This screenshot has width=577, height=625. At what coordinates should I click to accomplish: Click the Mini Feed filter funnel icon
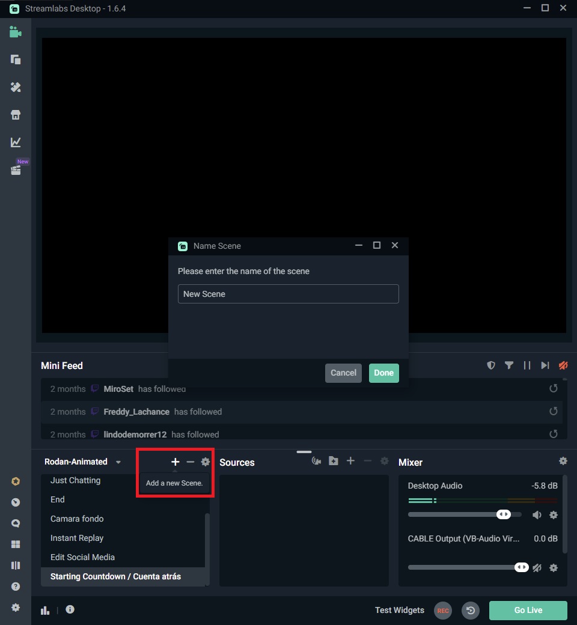pyautogui.click(x=509, y=365)
